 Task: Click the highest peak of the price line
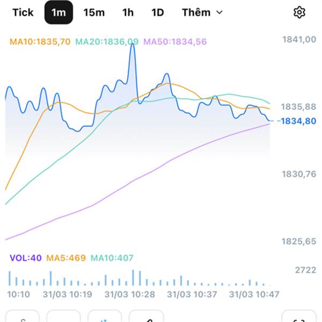point(132,45)
